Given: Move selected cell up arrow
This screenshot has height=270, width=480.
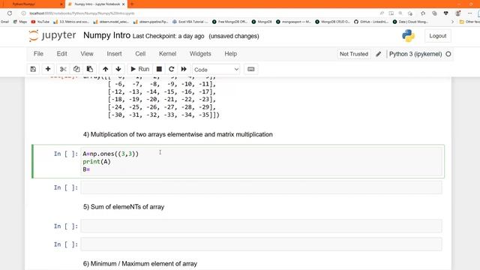Looking at the screenshot, I should (x=105, y=69).
